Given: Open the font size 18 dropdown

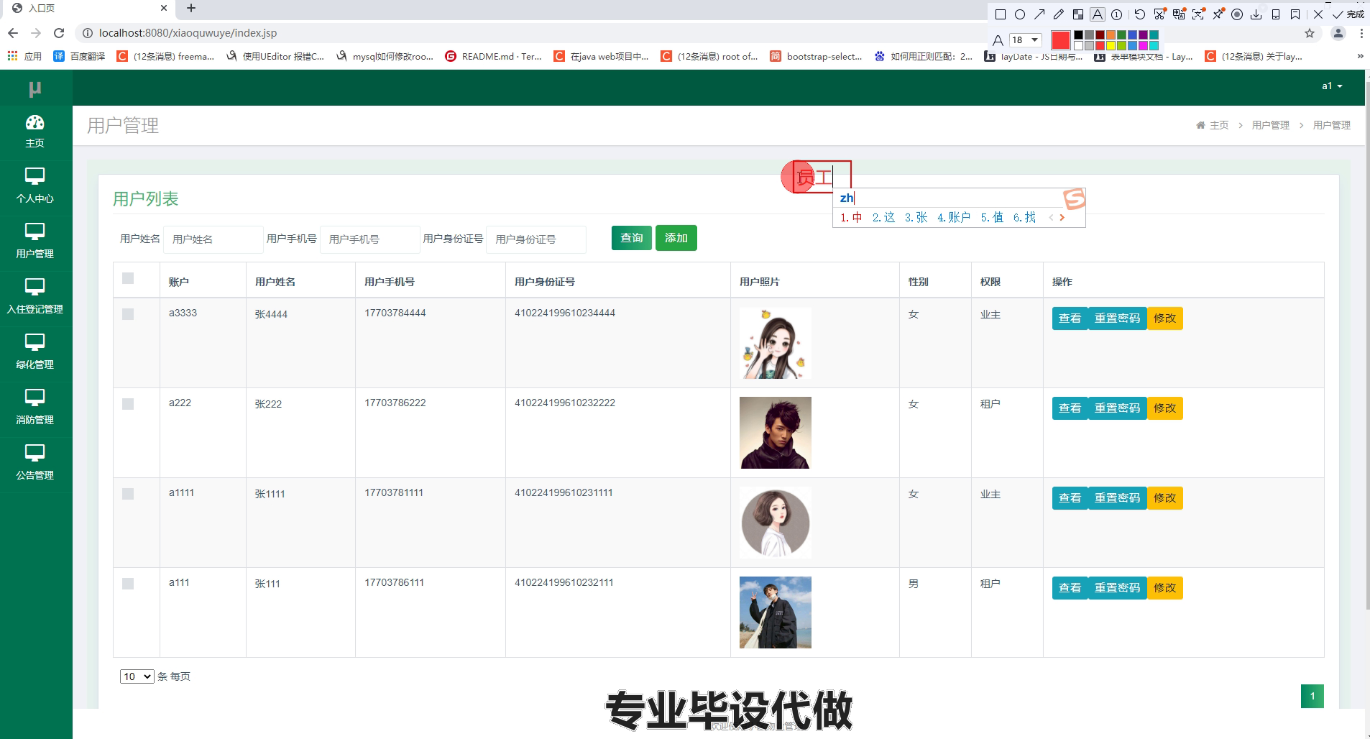Looking at the screenshot, I should (x=1025, y=40).
